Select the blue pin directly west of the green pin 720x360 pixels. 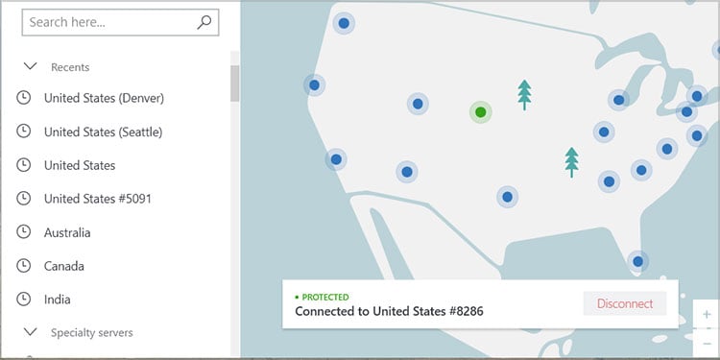418,104
